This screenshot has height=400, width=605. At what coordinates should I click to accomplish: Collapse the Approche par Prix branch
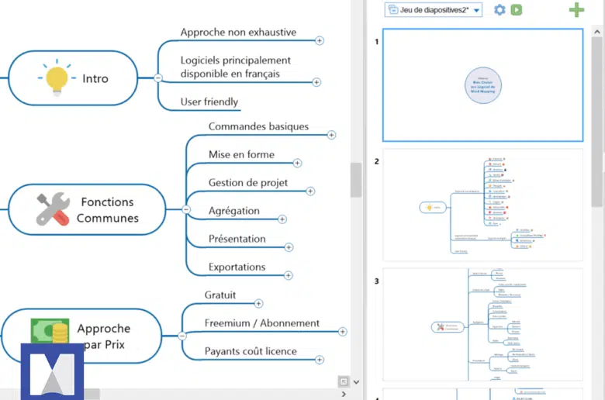coord(182,336)
